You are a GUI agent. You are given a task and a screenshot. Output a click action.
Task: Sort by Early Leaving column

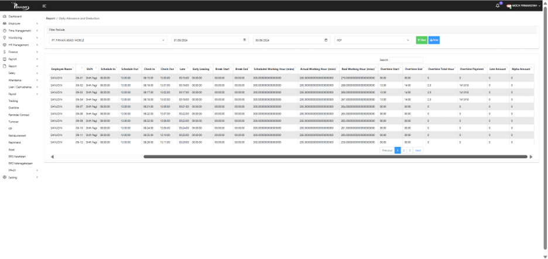click(201, 69)
